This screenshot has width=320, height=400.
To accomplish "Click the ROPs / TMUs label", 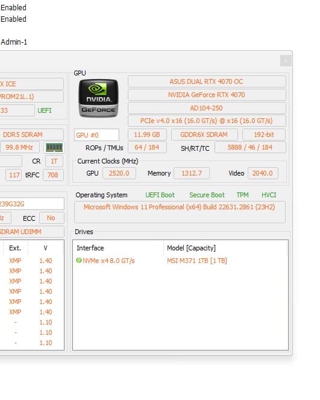I will (x=104, y=148).
